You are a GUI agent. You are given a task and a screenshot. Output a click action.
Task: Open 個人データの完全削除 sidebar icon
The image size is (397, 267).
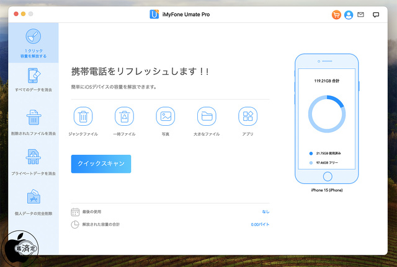click(33, 197)
